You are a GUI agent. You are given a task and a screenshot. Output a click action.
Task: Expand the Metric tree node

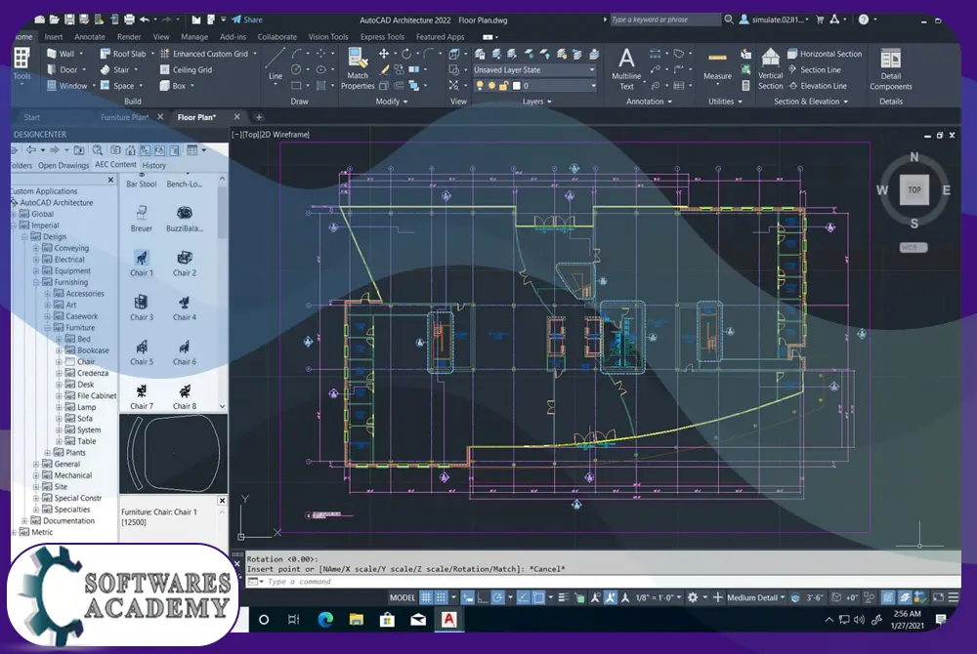14,532
